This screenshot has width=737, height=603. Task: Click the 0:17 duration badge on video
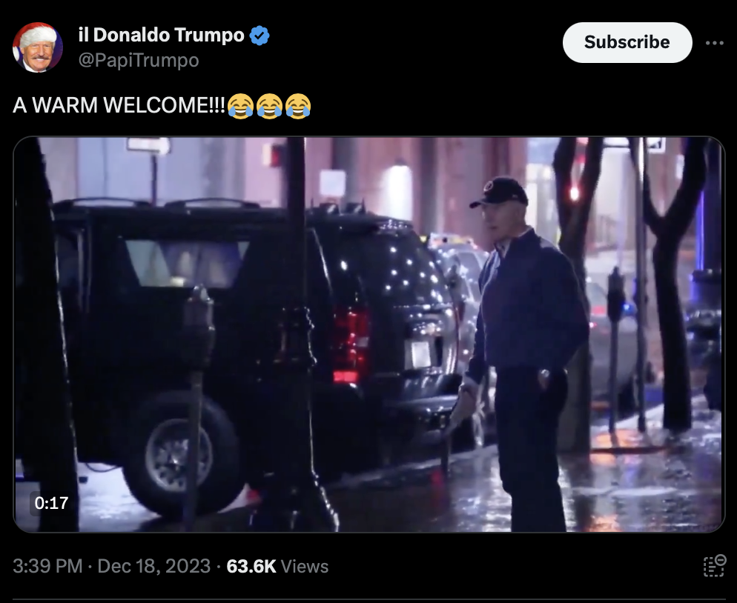[51, 503]
